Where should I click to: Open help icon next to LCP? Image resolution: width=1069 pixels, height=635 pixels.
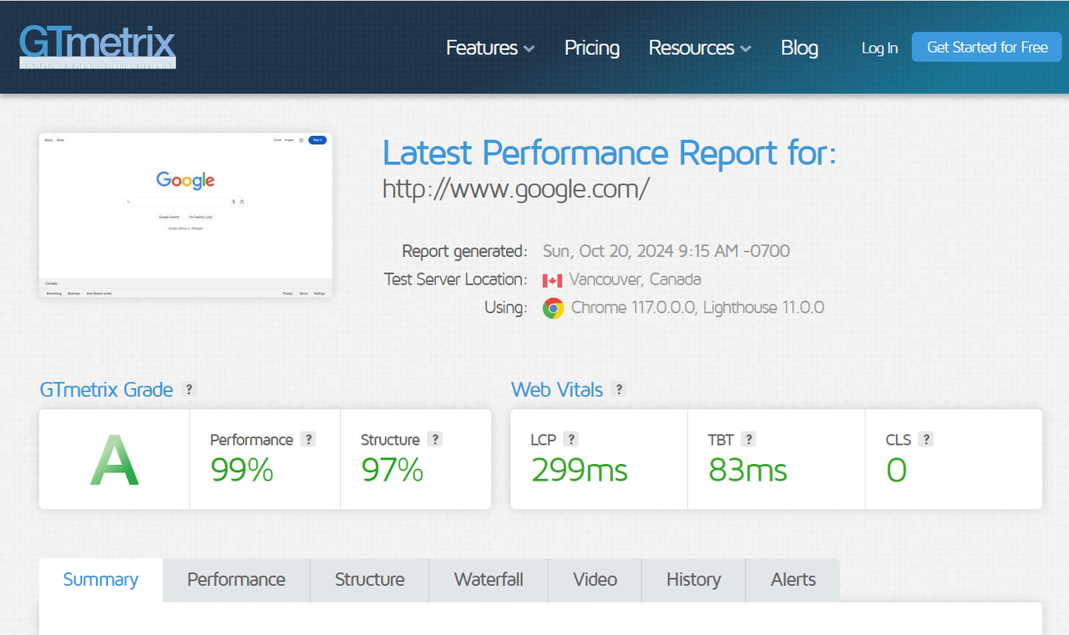571,439
